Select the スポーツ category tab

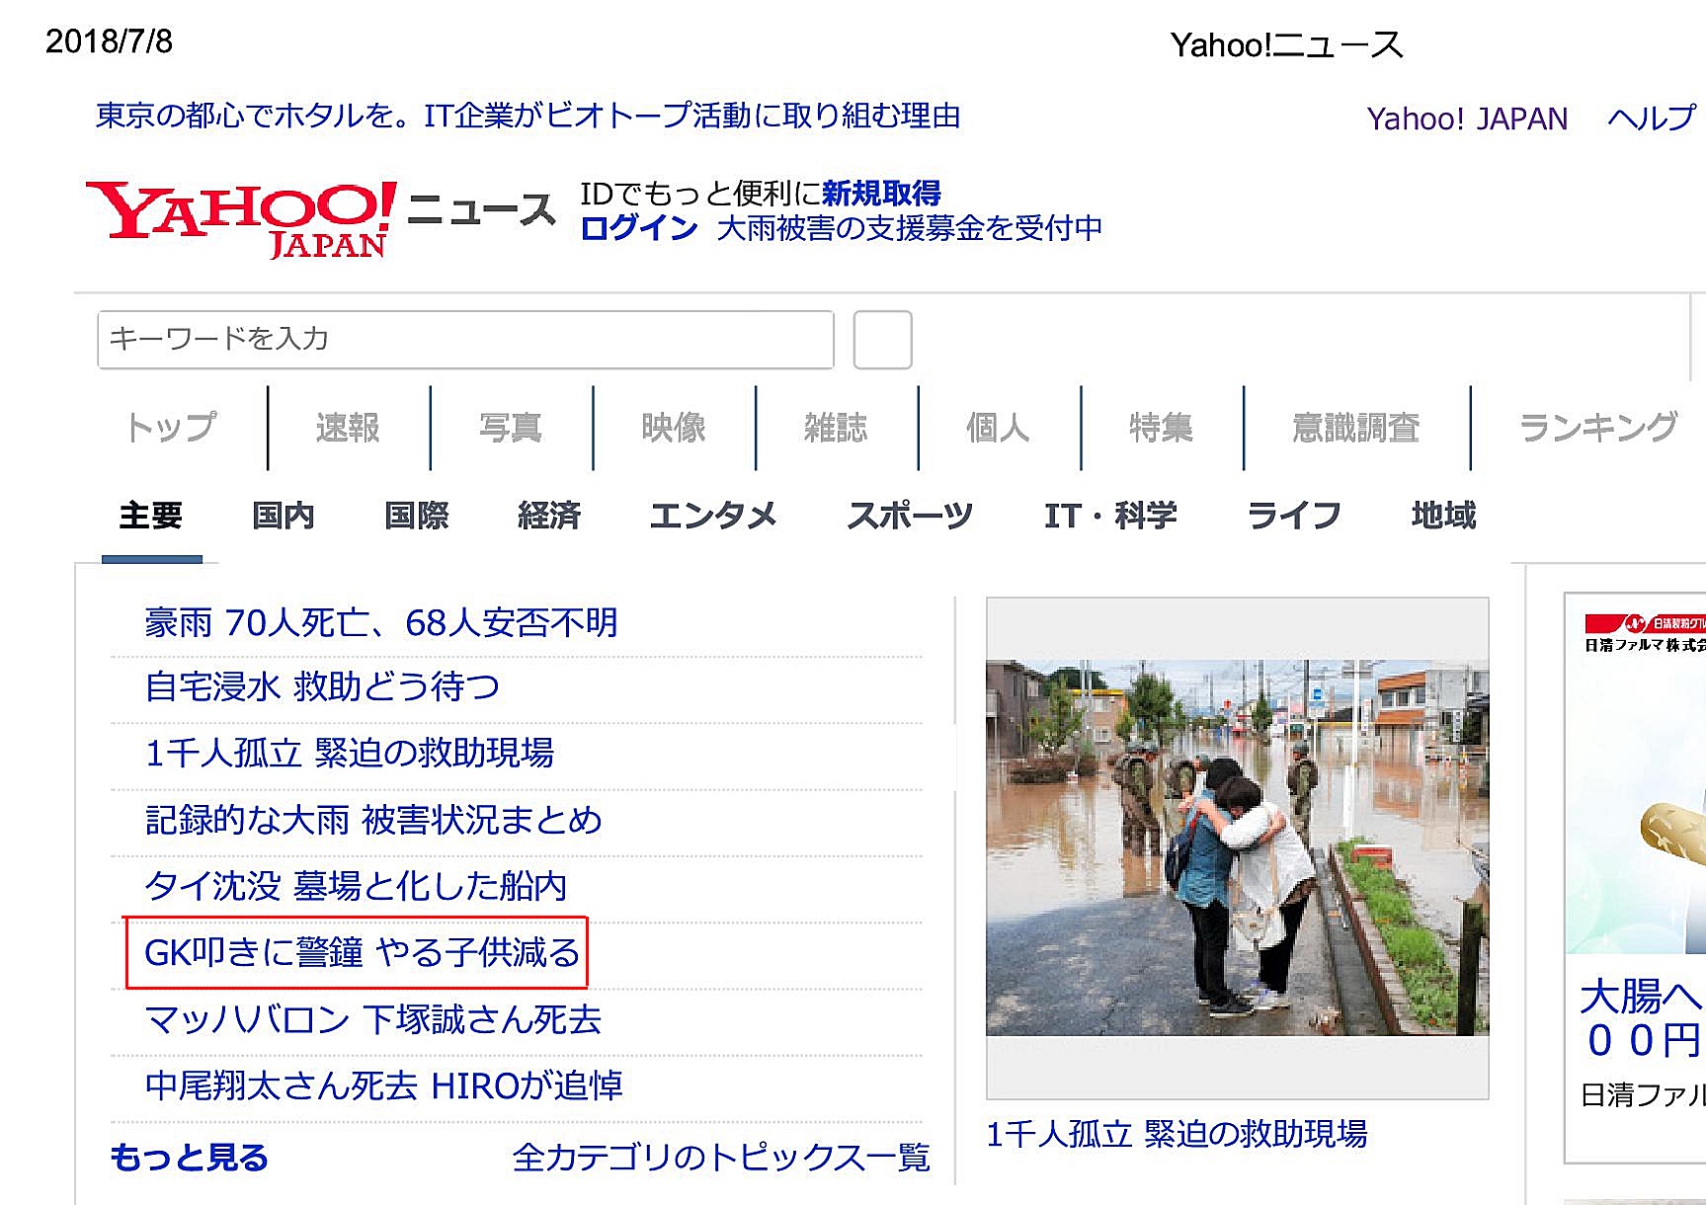pyautogui.click(x=910, y=516)
